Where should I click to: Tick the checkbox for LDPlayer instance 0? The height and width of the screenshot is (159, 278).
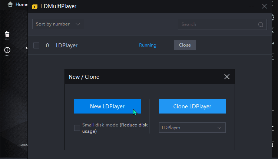click(x=36, y=45)
